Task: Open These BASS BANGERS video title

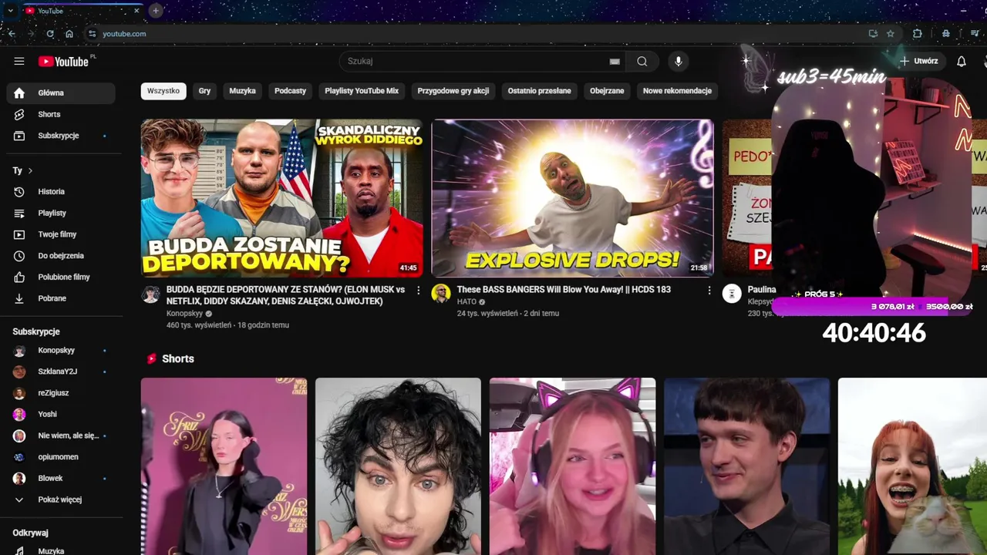Action: [x=564, y=290]
